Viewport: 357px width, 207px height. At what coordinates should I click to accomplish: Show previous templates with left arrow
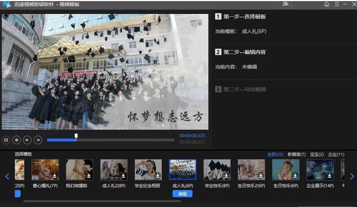tap(7, 176)
